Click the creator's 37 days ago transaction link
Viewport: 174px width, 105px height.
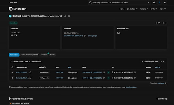click(93, 36)
